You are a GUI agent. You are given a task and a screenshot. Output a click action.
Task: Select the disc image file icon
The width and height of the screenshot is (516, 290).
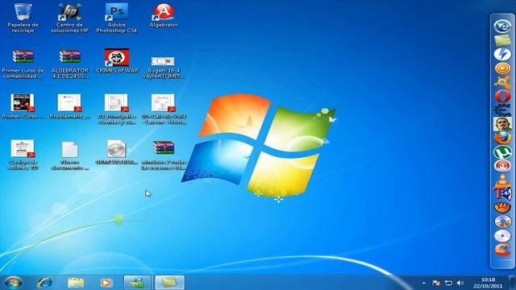116,152
